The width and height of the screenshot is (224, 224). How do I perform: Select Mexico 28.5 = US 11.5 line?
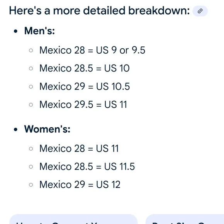point(87,166)
